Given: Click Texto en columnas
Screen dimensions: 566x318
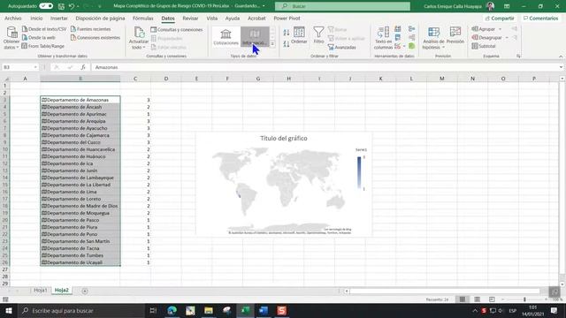Looking at the screenshot, I should 383,38.
